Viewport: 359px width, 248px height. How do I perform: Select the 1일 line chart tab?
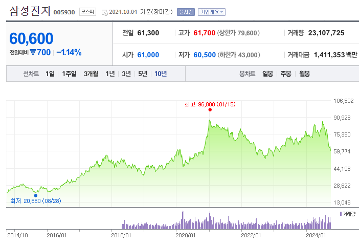click(50, 74)
